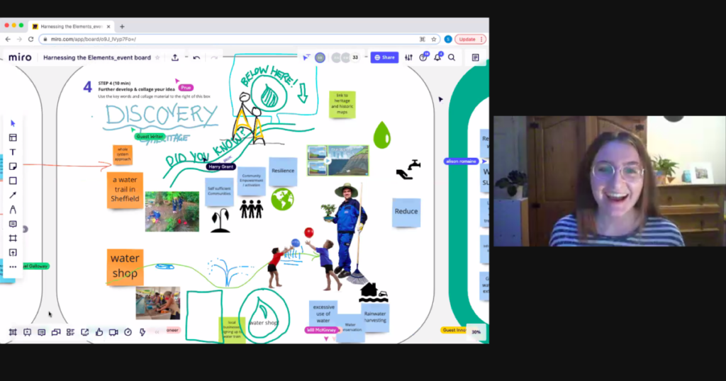Viewport: 726px width, 381px height.
Task: Select the Comment tool in the left toolbar
Action: pos(13,224)
